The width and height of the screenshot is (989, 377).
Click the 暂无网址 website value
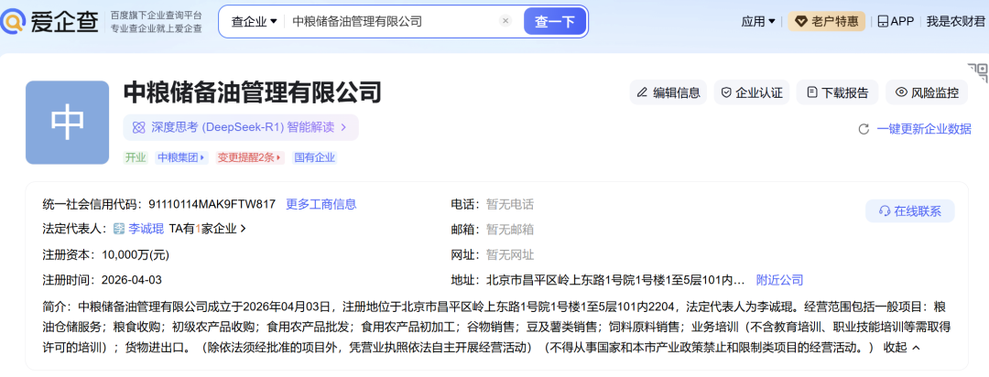click(510, 254)
